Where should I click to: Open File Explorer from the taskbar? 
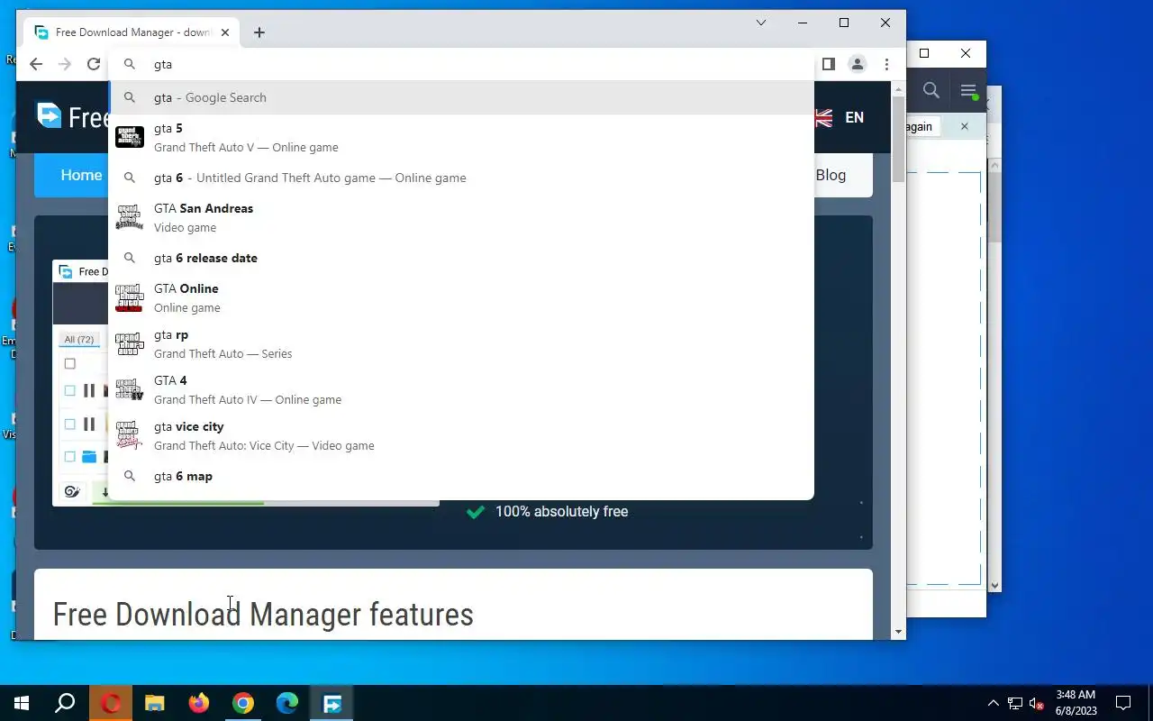pyautogui.click(x=155, y=703)
